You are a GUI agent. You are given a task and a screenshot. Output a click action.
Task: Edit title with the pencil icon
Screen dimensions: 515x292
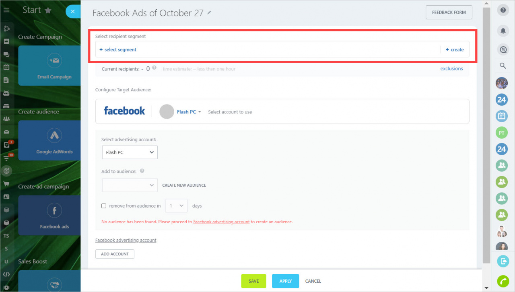pyautogui.click(x=209, y=12)
